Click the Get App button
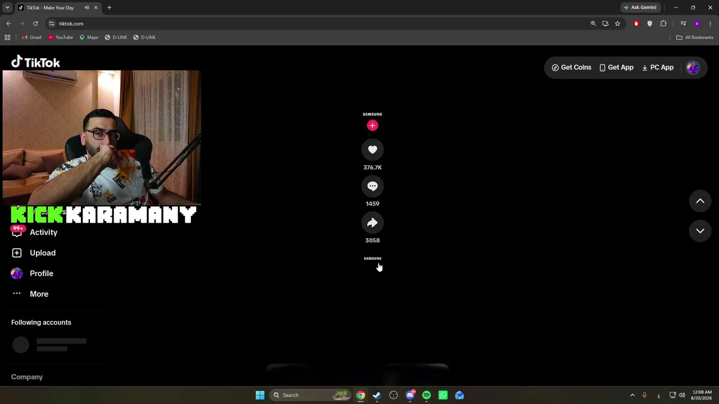The image size is (719, 404). pos(616,67)
